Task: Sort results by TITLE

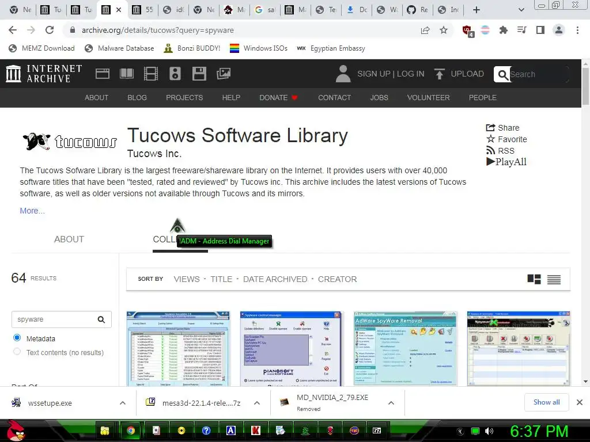Action: 221,279
